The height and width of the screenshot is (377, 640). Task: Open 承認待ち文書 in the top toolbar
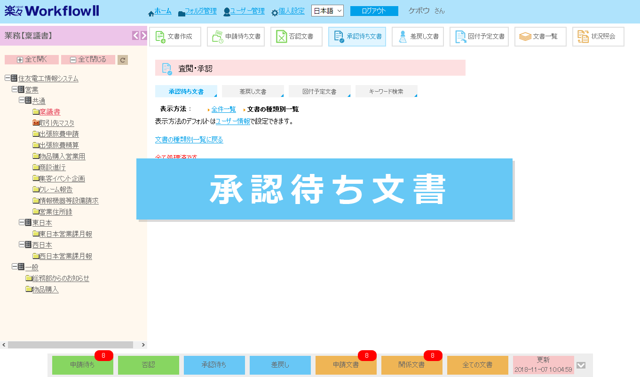(x=357, y=37)
